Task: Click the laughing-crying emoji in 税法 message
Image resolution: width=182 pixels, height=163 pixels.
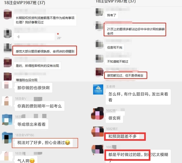Action: (68, 142)
